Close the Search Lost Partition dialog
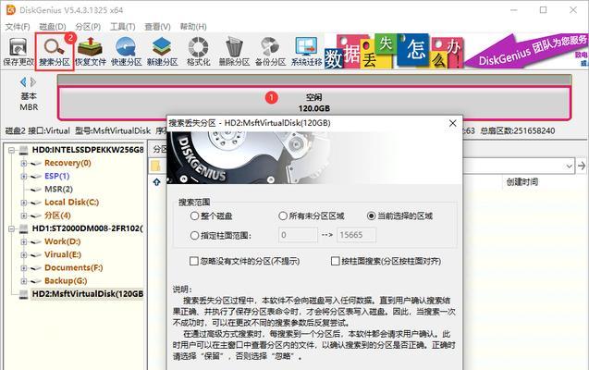This screenshot has height=370, width=589. pos(453,123)
